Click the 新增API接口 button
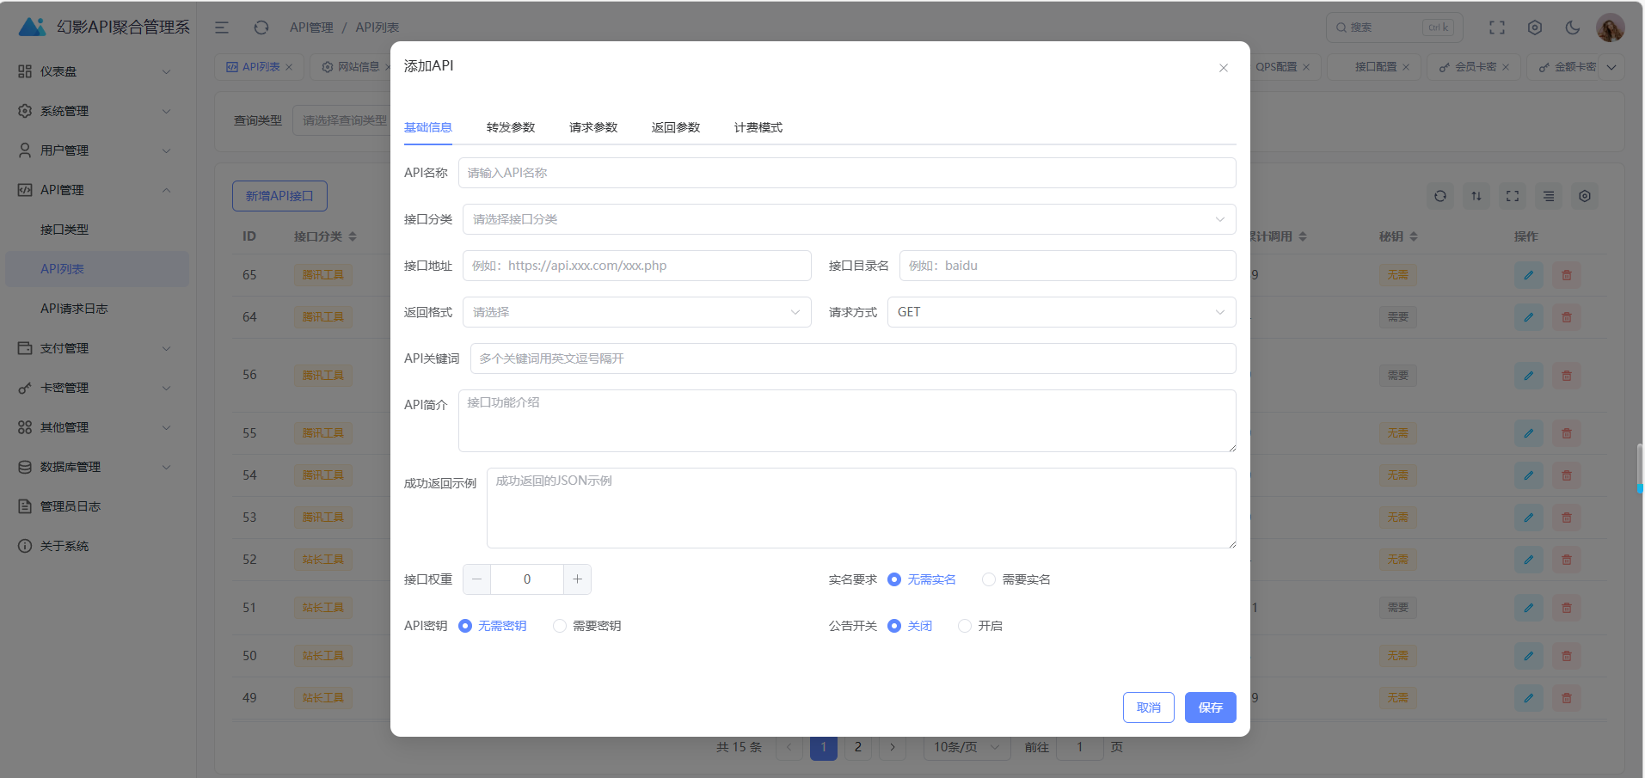Image resolution: width=1645 pixels, height=778 pixels. pyautogui.click(x=279, y=196)
